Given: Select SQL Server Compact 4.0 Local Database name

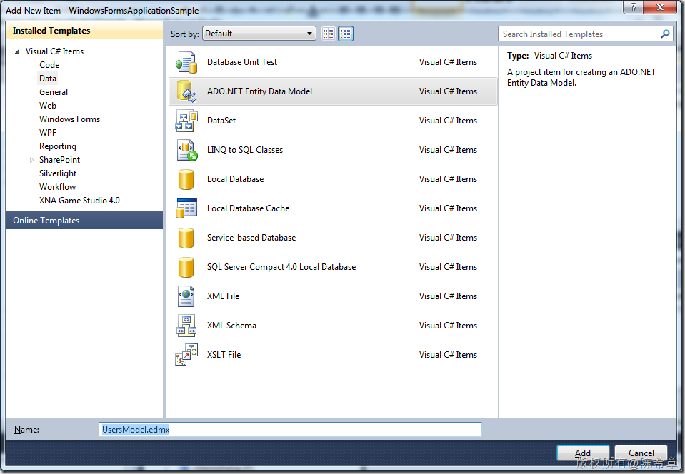Looking at the screenshot, I should [281, 267].
